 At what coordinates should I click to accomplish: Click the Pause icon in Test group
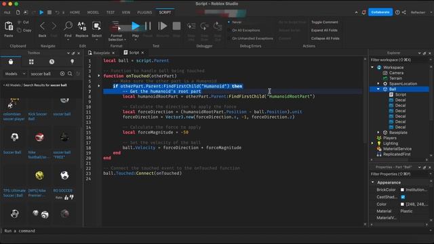click(x=148, y=26)
